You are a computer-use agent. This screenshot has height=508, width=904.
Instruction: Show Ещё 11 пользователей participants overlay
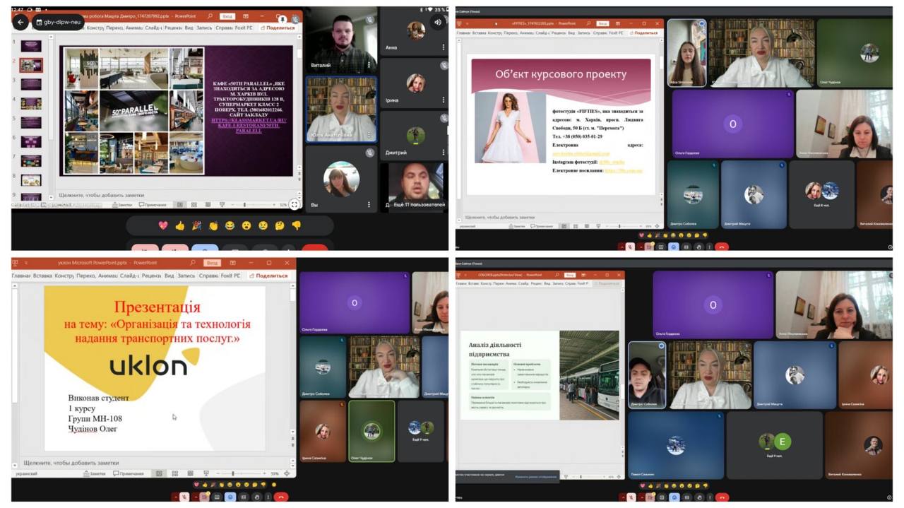[x=419, y=205]
